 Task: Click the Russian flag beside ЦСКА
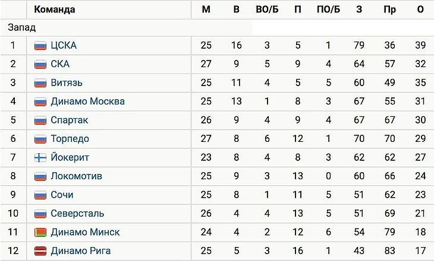(x=40, y=46)
